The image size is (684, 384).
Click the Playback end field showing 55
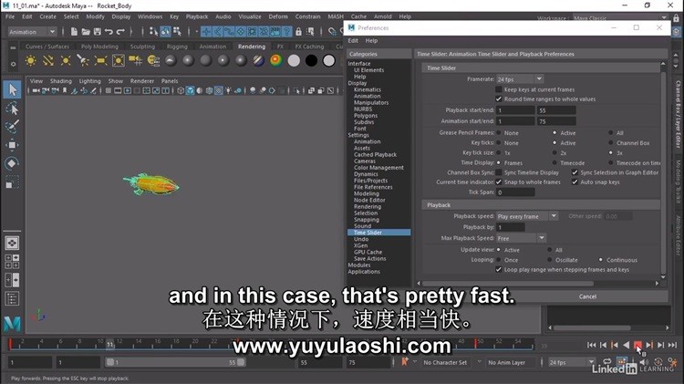556,110
